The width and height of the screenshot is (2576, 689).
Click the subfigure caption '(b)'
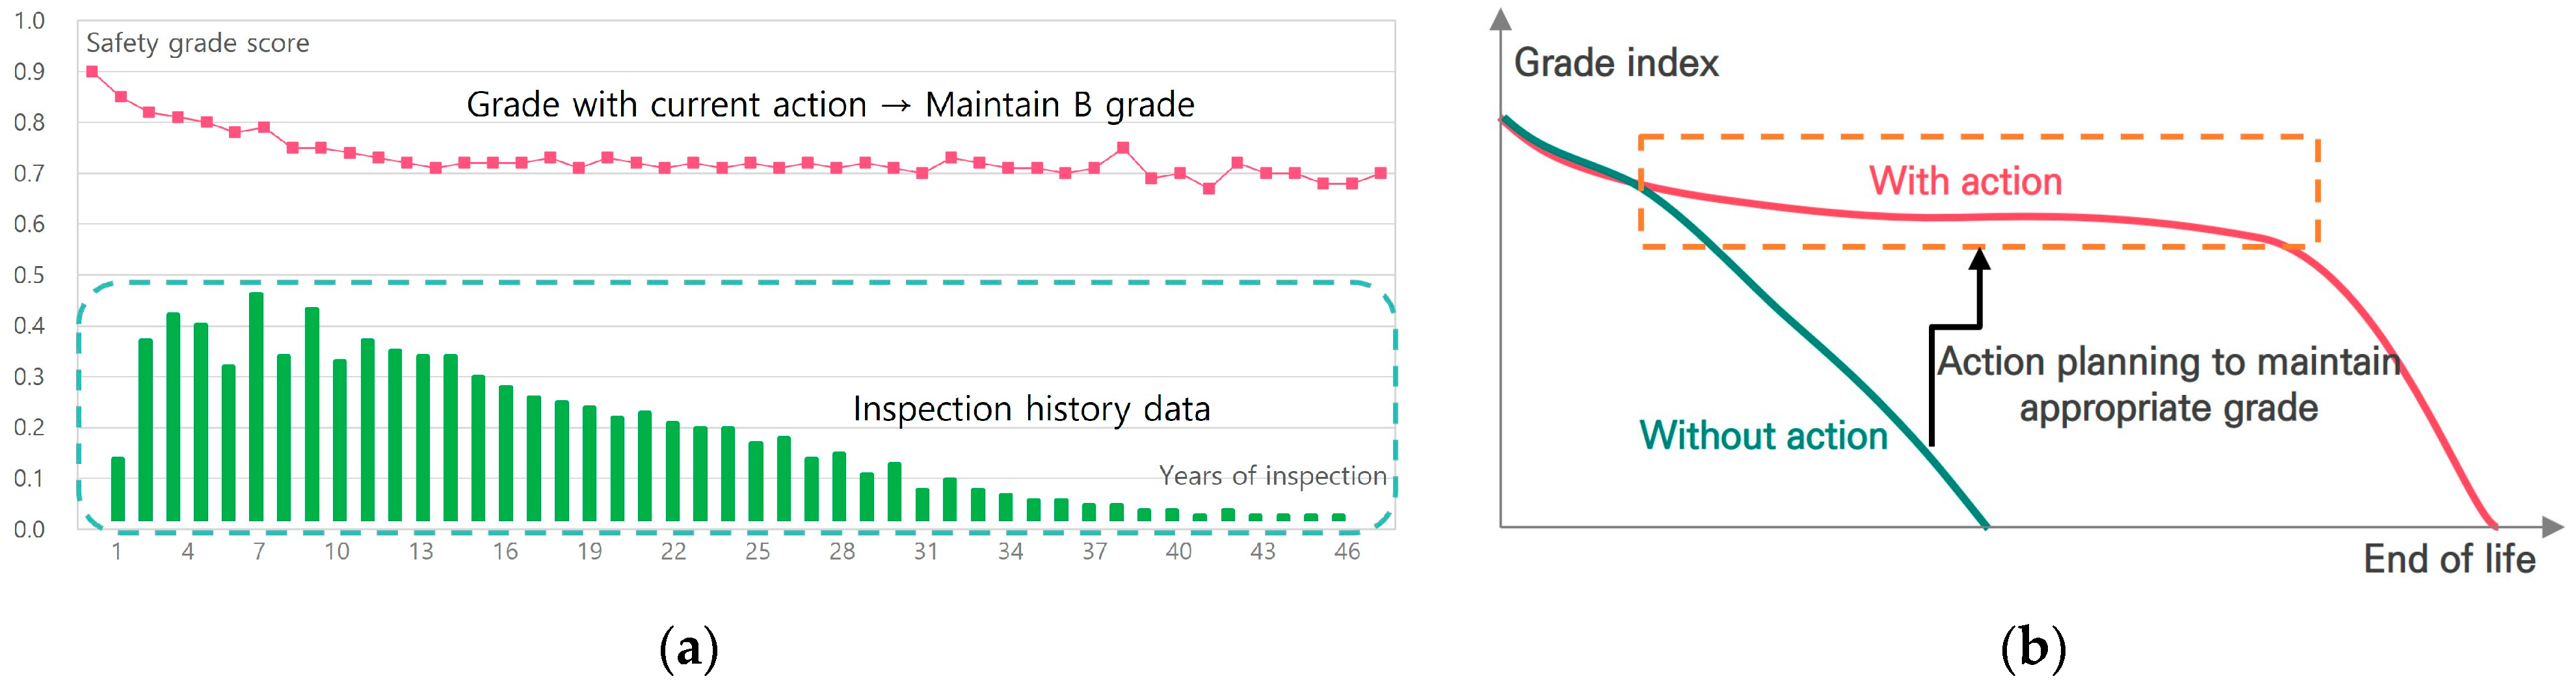click(2032, 648)
